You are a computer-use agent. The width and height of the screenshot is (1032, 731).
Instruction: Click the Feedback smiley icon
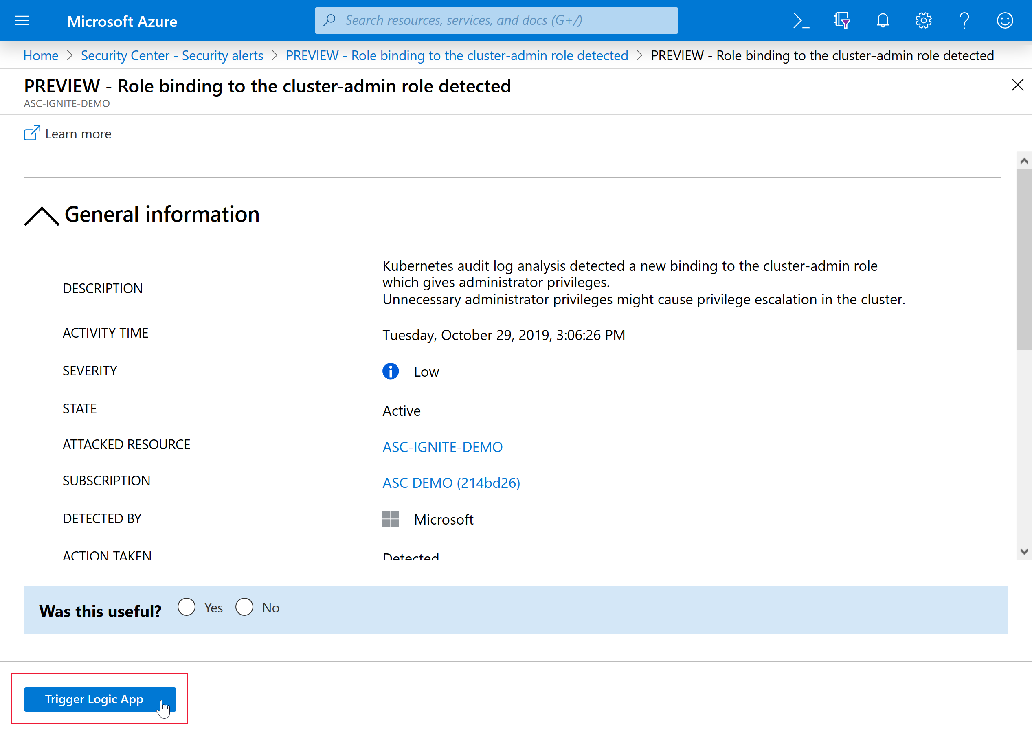(x=1005, y=21)
